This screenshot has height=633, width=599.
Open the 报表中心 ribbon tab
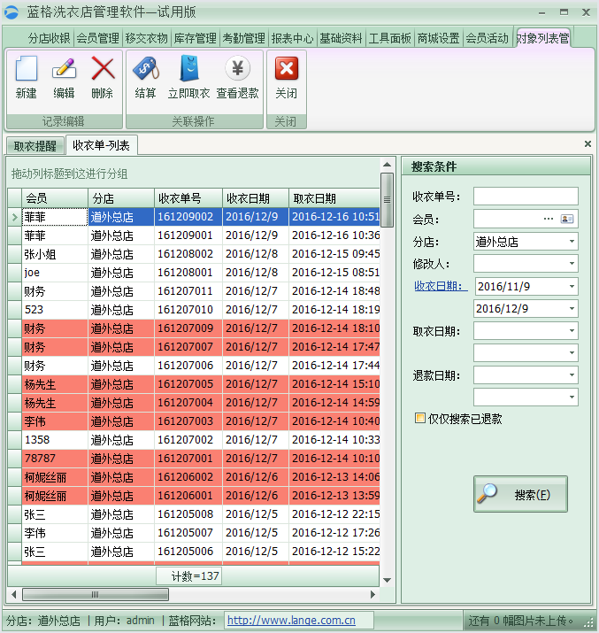click(x=292, y=39)
